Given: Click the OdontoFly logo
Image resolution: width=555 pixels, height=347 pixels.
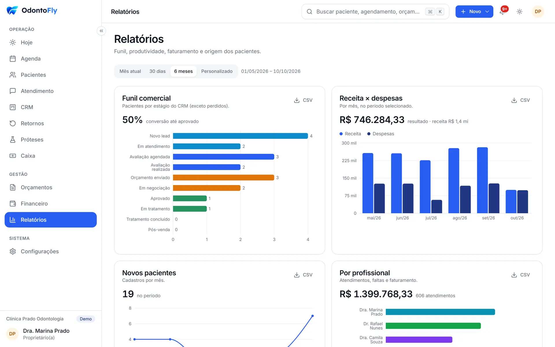Looking at the screenshot, I should click(x=32, y=11).
